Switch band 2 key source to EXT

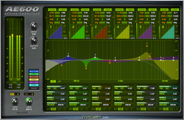pyautogui.click(x=81, y=109)
